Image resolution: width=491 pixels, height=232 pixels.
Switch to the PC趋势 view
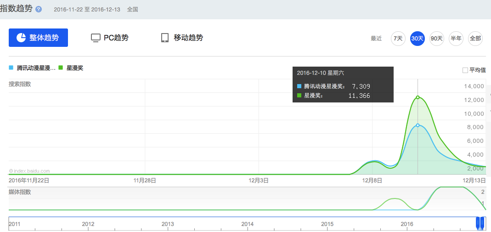(110, 38)
